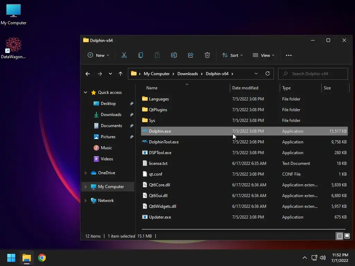The width and height of the screenshot is (355, 266).
Task: Click Downloads in the address breadcrumb
Action: pyautogui.click(x=188, y=74)
